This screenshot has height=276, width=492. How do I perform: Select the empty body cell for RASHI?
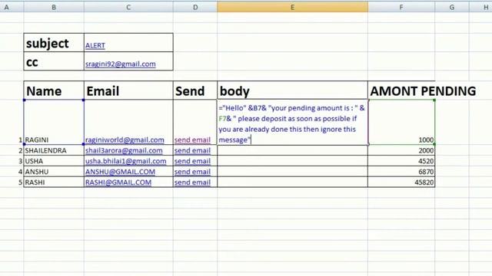292,182
